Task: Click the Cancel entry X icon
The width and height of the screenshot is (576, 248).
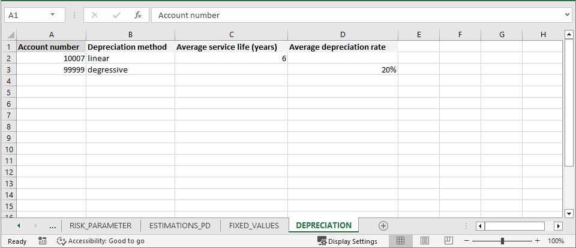Action: (x=94, y=15)
